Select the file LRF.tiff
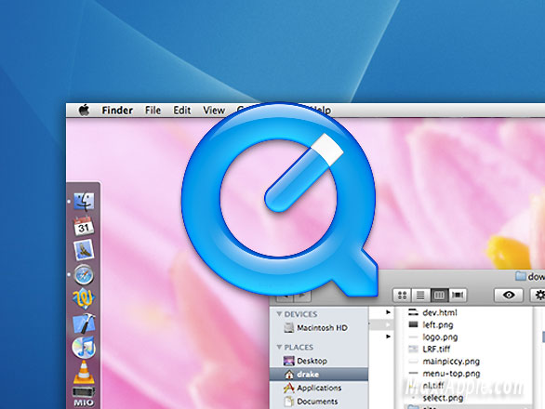This screenshot has height=409, width=545. pos(436,349)
